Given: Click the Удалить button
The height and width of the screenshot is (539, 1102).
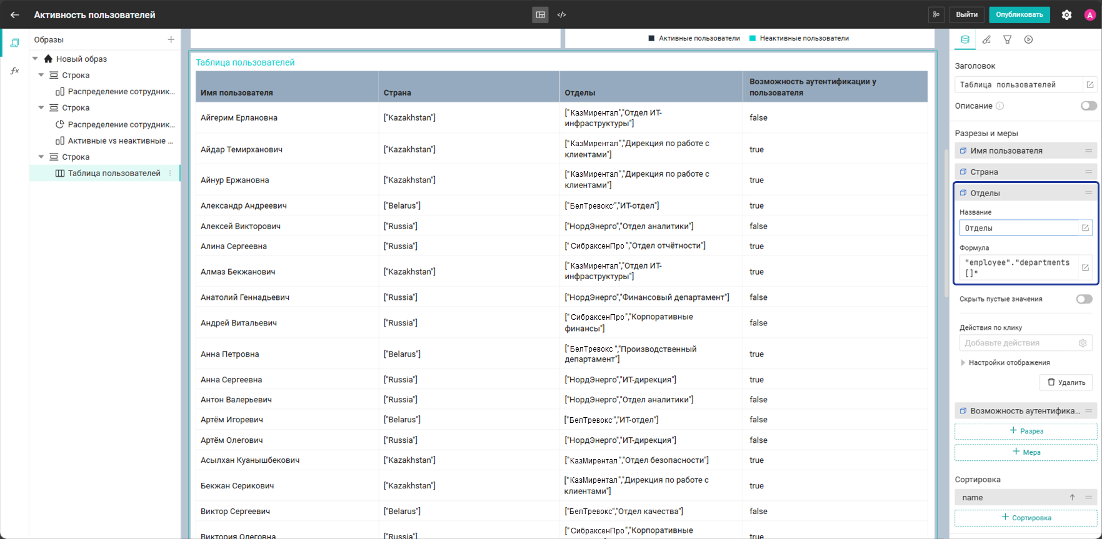Looking at the screenshot, I should click(x=1066, y=382).
